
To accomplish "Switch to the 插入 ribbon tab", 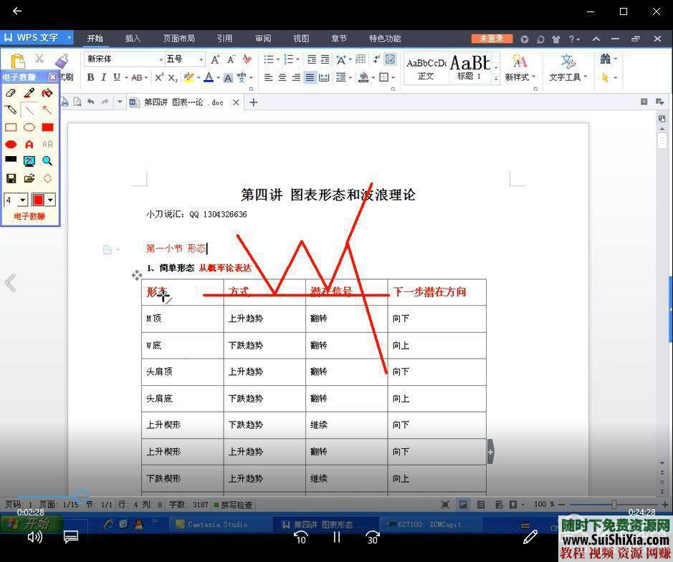I will point(132,38).
